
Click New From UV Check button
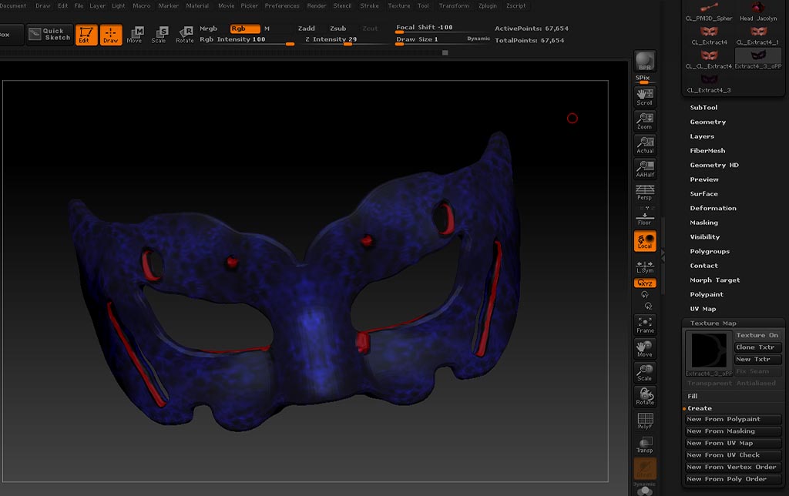coord(734,454)
